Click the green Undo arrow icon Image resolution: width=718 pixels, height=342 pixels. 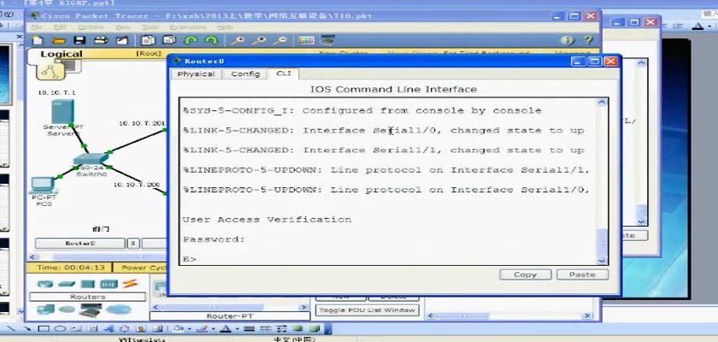pos(190,40)
